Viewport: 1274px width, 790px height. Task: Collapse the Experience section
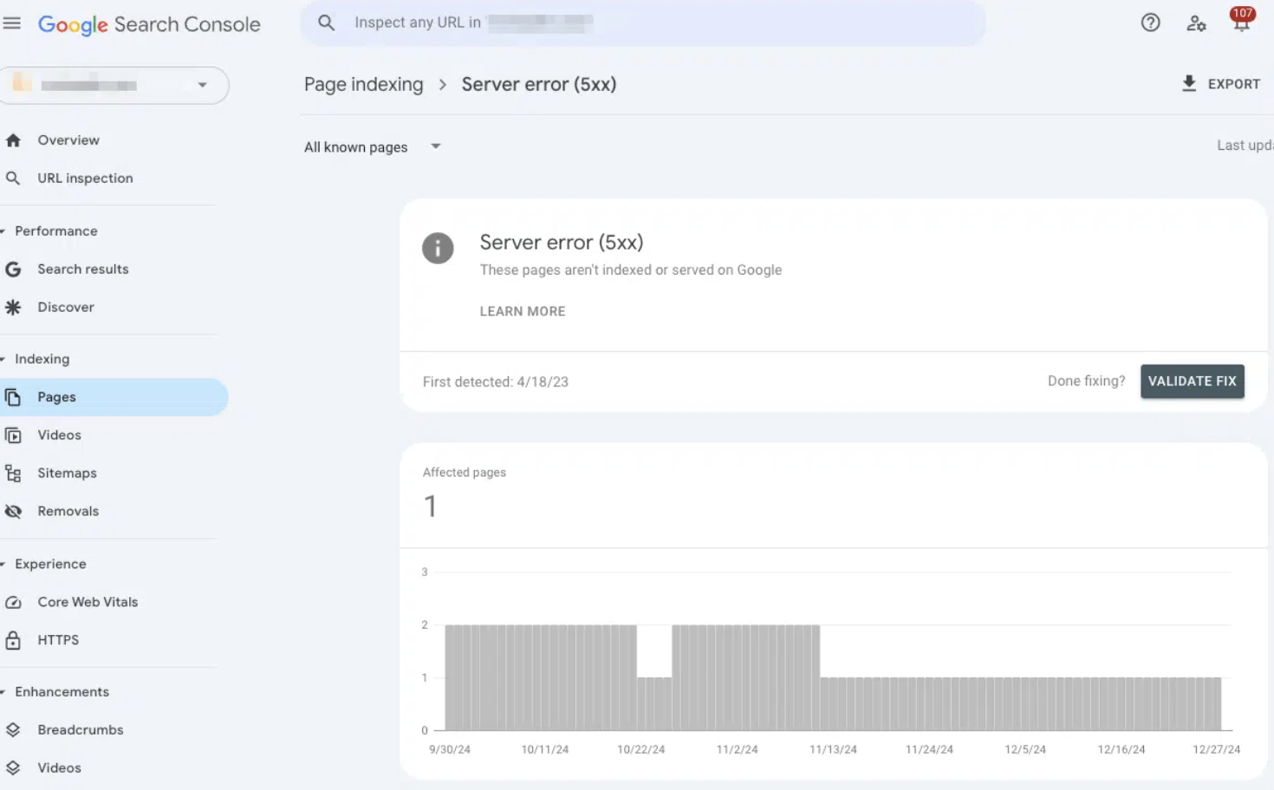click(4, 564)
